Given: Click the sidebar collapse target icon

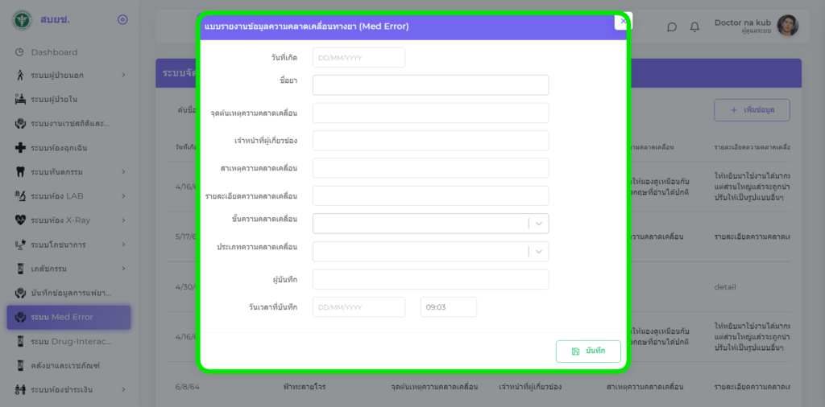Looking at the screenshot, I should tap(122, 19).
